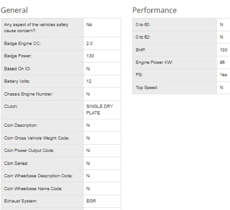
Task: Click the General section heading
Action: (14, 10)
